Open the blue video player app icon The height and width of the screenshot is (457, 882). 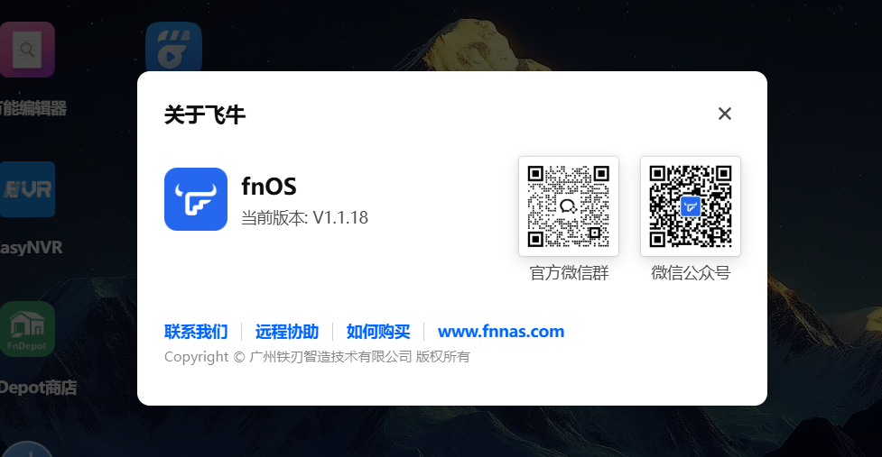[x=174, y=47]
